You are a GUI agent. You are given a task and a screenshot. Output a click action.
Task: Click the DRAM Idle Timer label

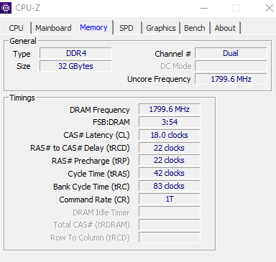pyautogui.click(x=101, y=212)
